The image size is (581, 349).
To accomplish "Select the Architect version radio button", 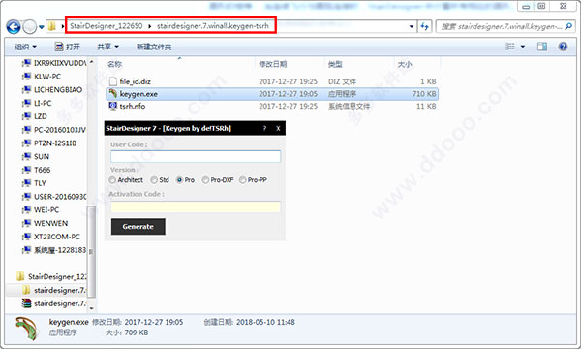I will (x=112, y=180).
